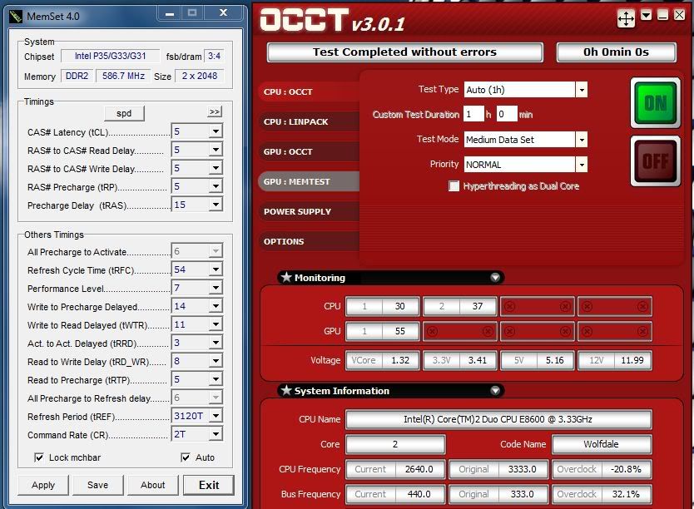Open Command Rate (CR) dropdown

[x=216, y=434]
